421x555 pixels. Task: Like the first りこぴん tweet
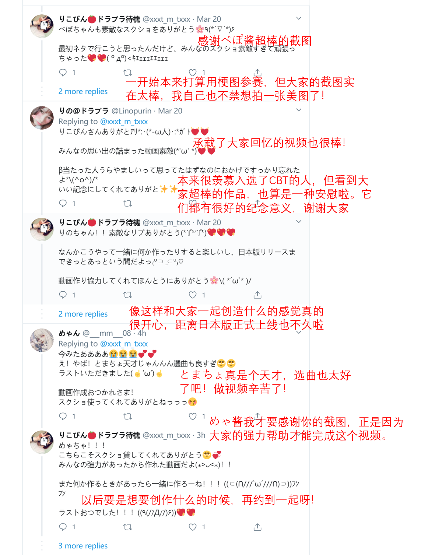(193, 73)
